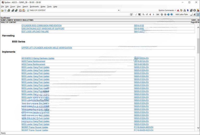This screenshot has height=135, width=200.
Task: Open the File menu
Action: [x=2, y=7]
